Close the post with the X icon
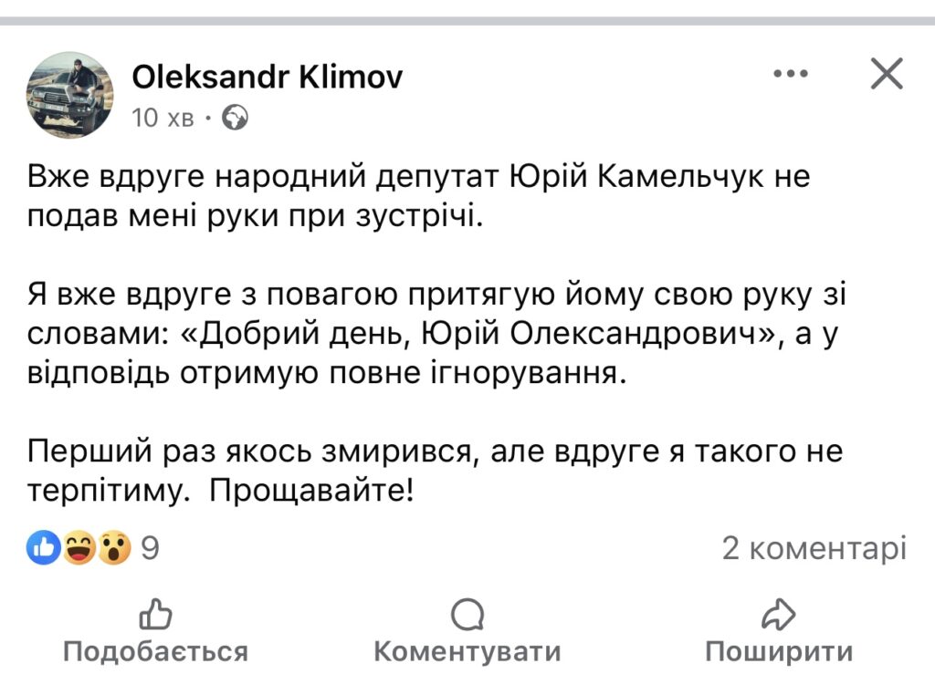This screenshot has width=935, height=674. pos(886,75)
